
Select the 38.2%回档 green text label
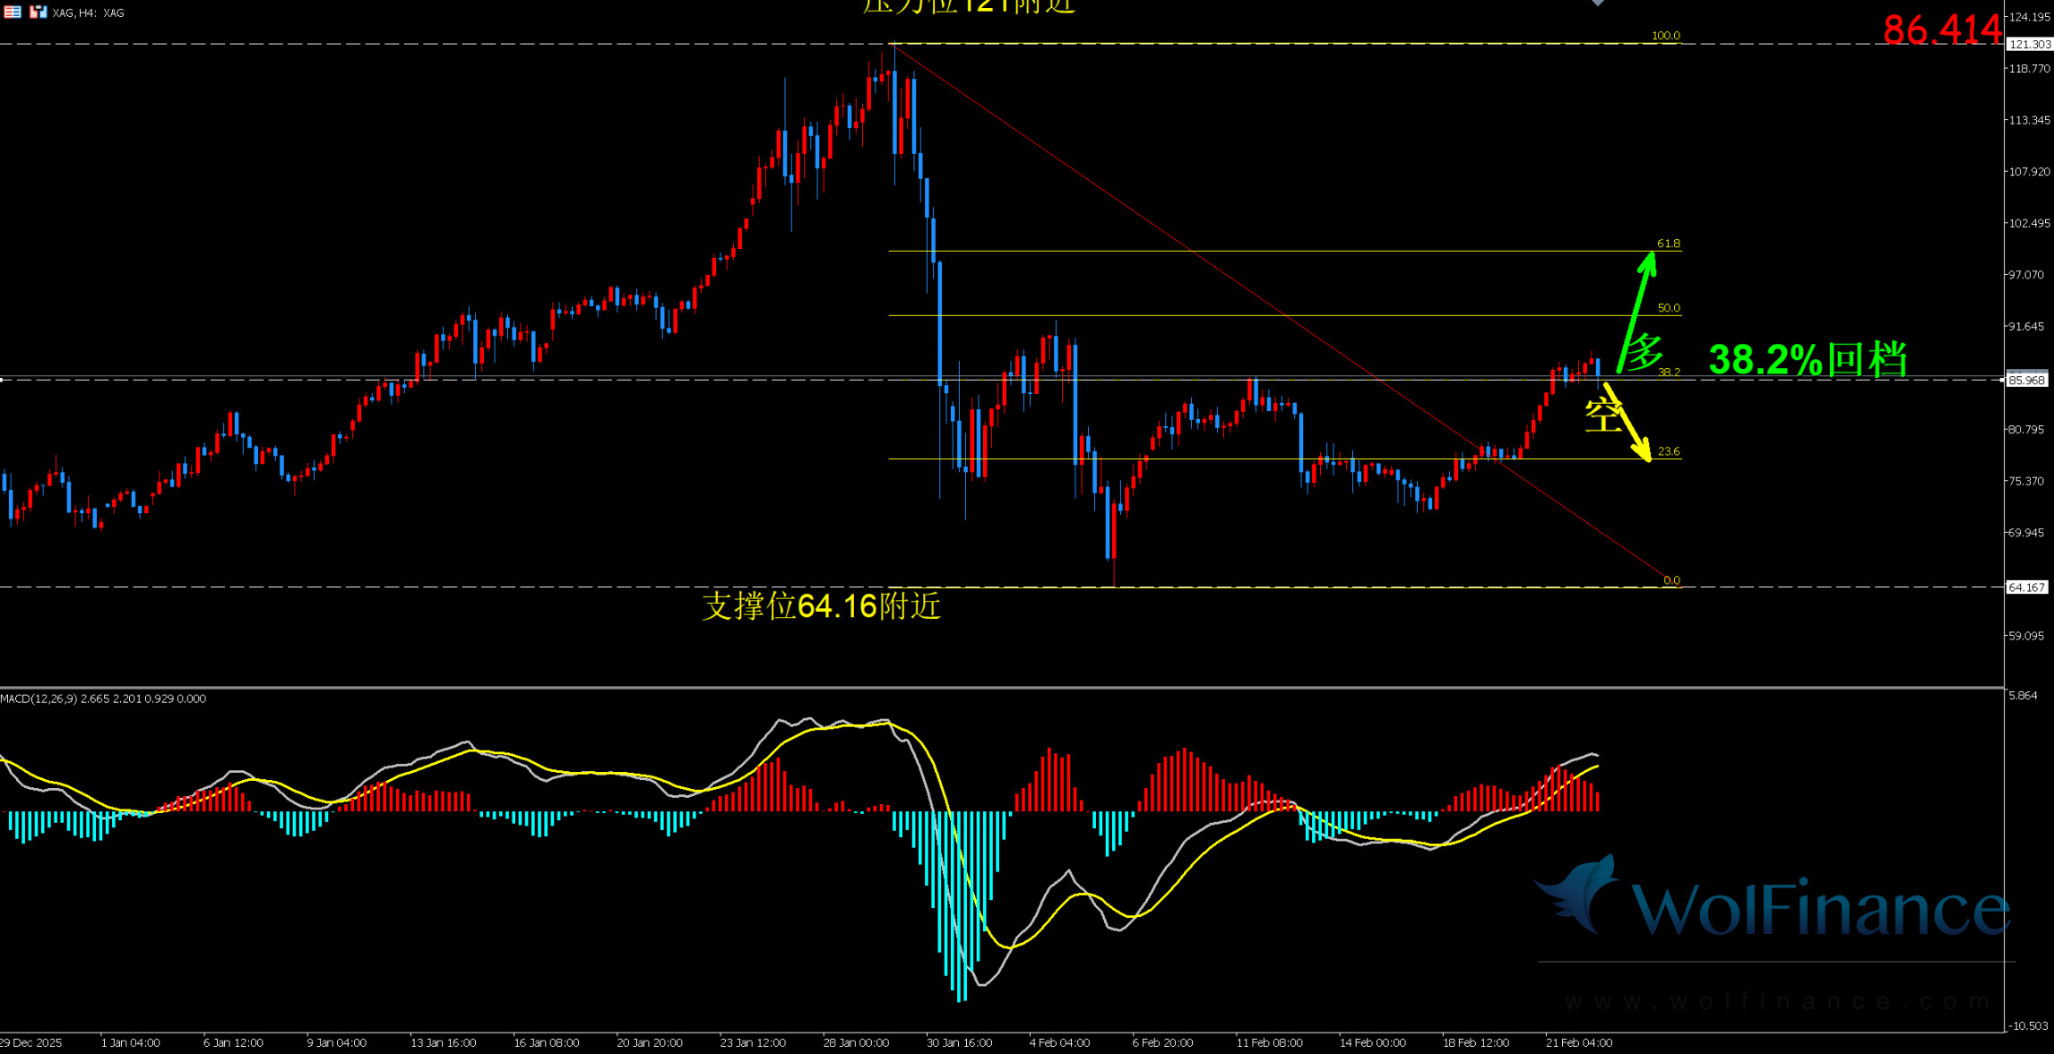point(1808,359)
